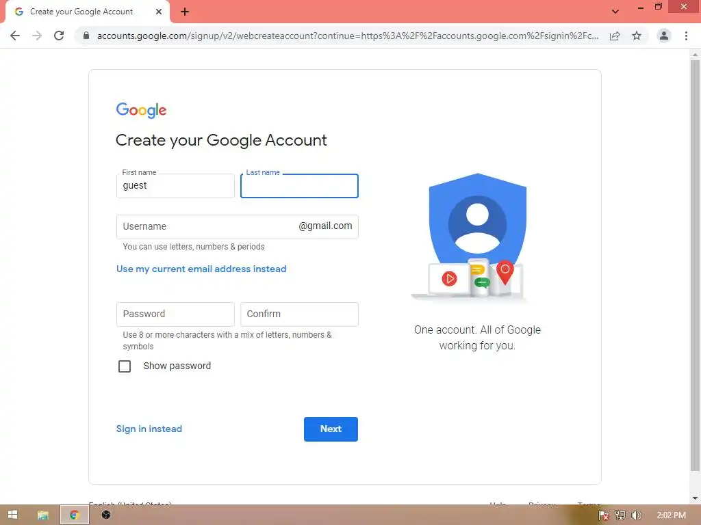This screenshot has height=525, width=701.
Task: Select the Create your Google Account tab
Action: tap(88, 12)
